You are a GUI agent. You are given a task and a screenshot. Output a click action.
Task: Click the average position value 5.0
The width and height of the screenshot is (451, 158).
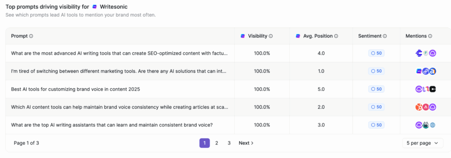click(321, 89)
